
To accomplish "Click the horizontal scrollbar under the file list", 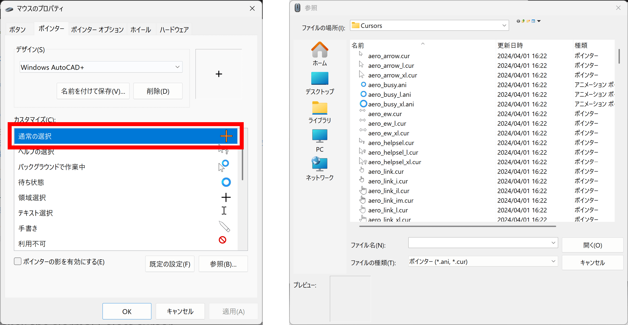I will click(x=457, y=226).
